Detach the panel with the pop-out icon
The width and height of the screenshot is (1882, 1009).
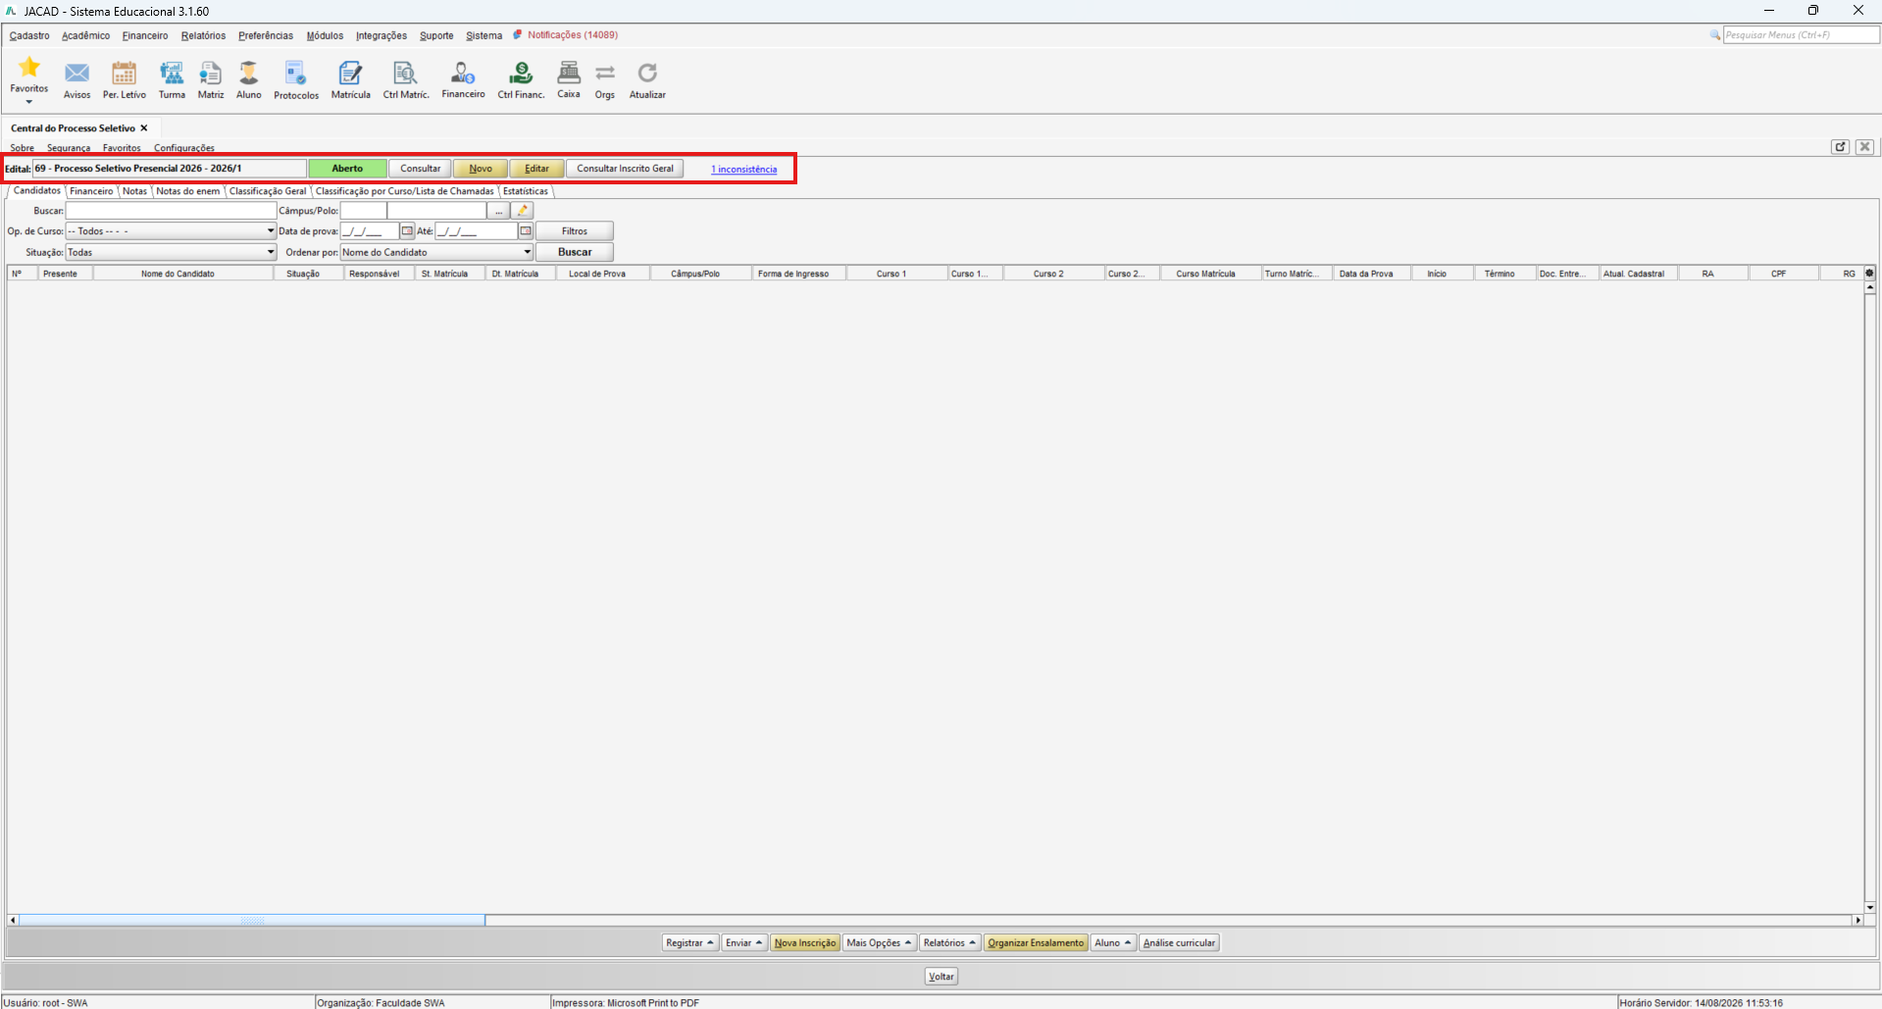[x=1840, y=147]
